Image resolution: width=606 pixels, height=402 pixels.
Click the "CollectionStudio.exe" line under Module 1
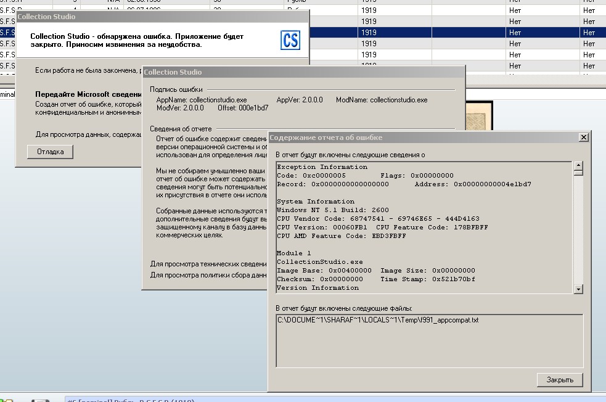pyautogui.click(x=319, y=261)
